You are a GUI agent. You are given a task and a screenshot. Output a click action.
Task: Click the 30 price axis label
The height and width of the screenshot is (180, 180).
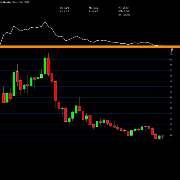point(171,113)
